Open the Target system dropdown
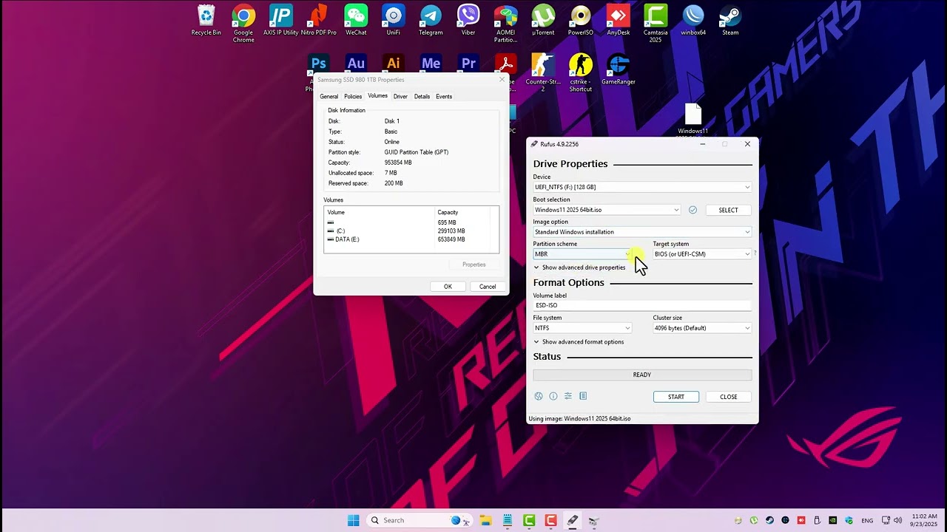 (702, 254)
